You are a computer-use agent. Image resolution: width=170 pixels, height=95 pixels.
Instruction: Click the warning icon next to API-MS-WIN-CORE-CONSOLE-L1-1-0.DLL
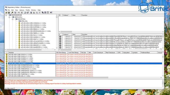click(x=19, y=23)
